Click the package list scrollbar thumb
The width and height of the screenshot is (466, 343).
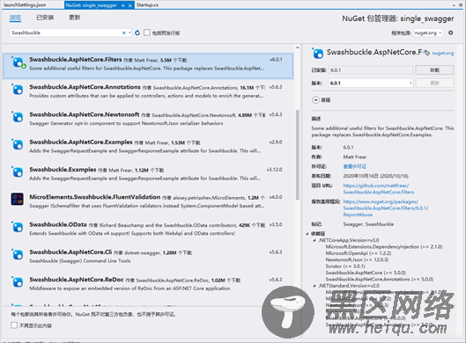click(x=298, y=155)
